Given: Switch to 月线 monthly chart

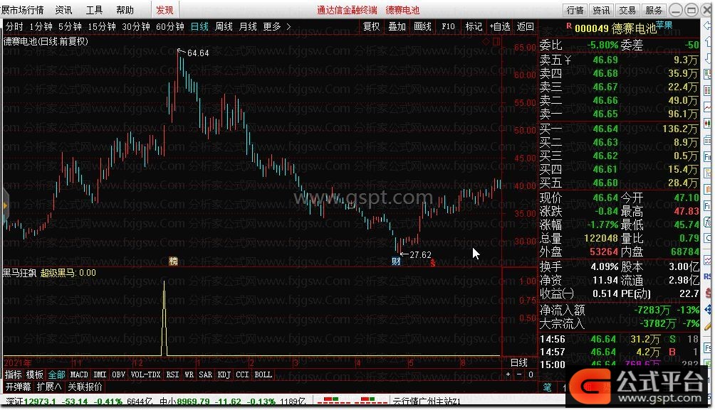Looking at the screenshot, I should [248, 27].
